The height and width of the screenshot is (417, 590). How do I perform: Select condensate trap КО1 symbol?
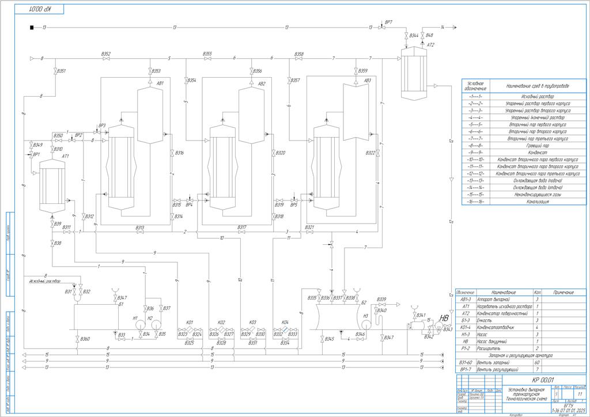tap(189, 329)
